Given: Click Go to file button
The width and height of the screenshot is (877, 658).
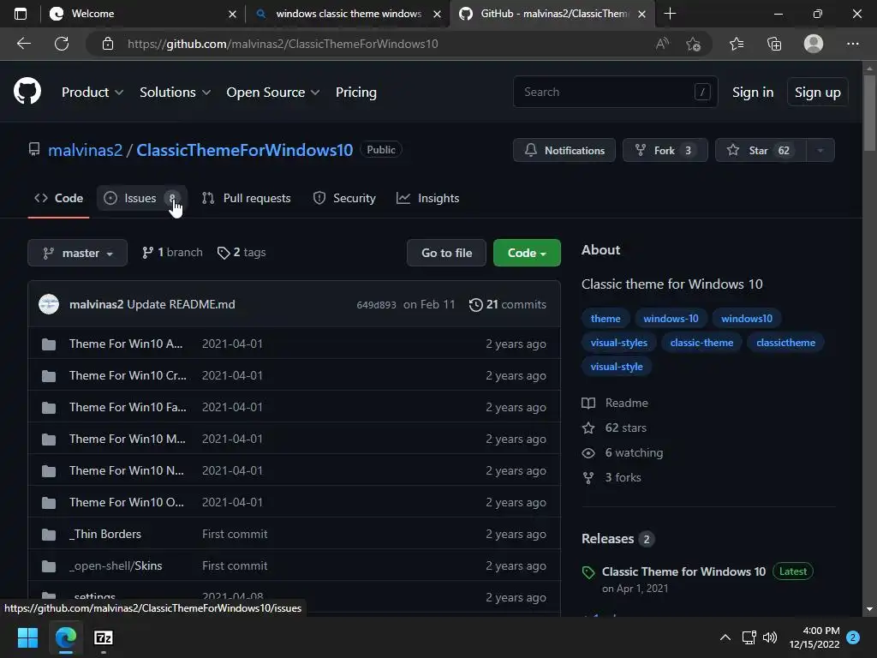Looking at the screenshot, I should 446,253.
